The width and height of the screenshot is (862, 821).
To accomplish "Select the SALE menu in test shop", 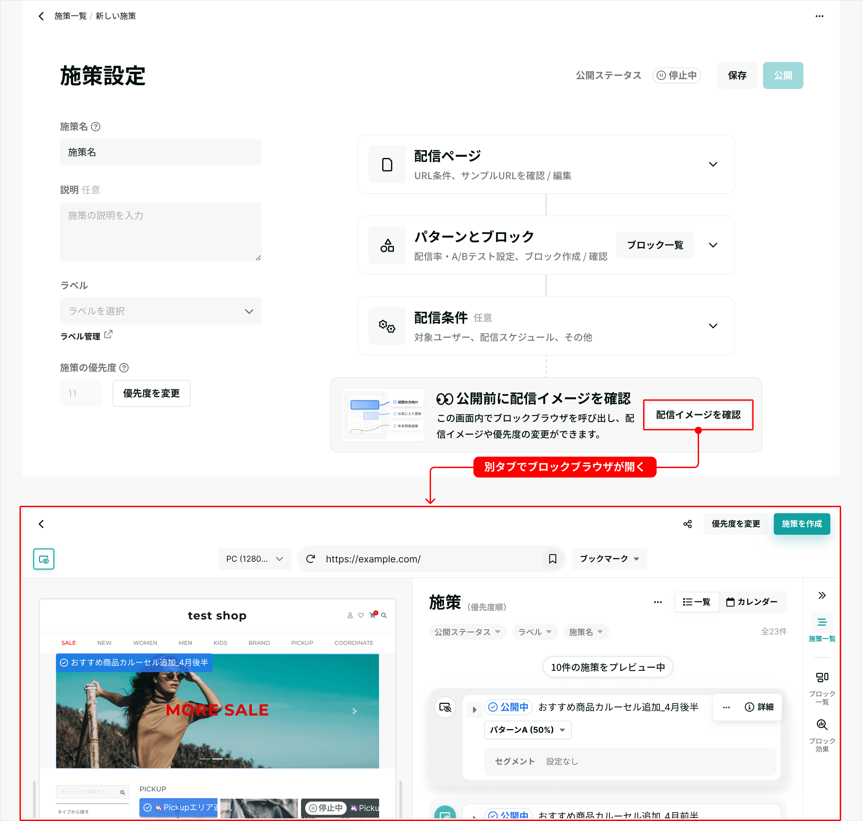I will point(68,643).
